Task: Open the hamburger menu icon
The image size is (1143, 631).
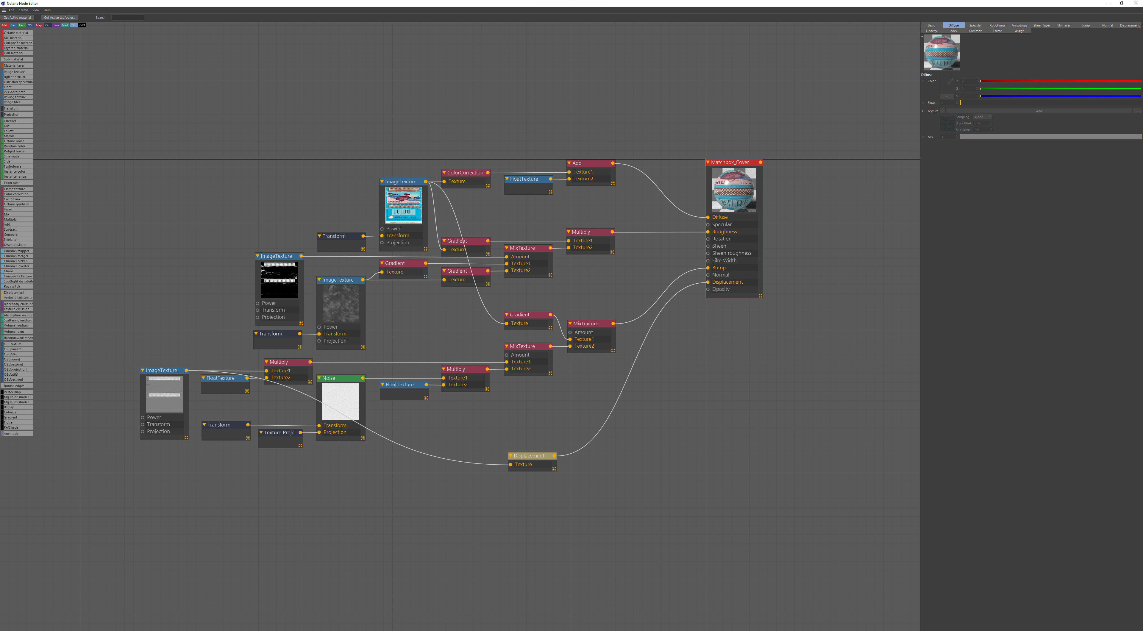Action: tap(4, 10)
